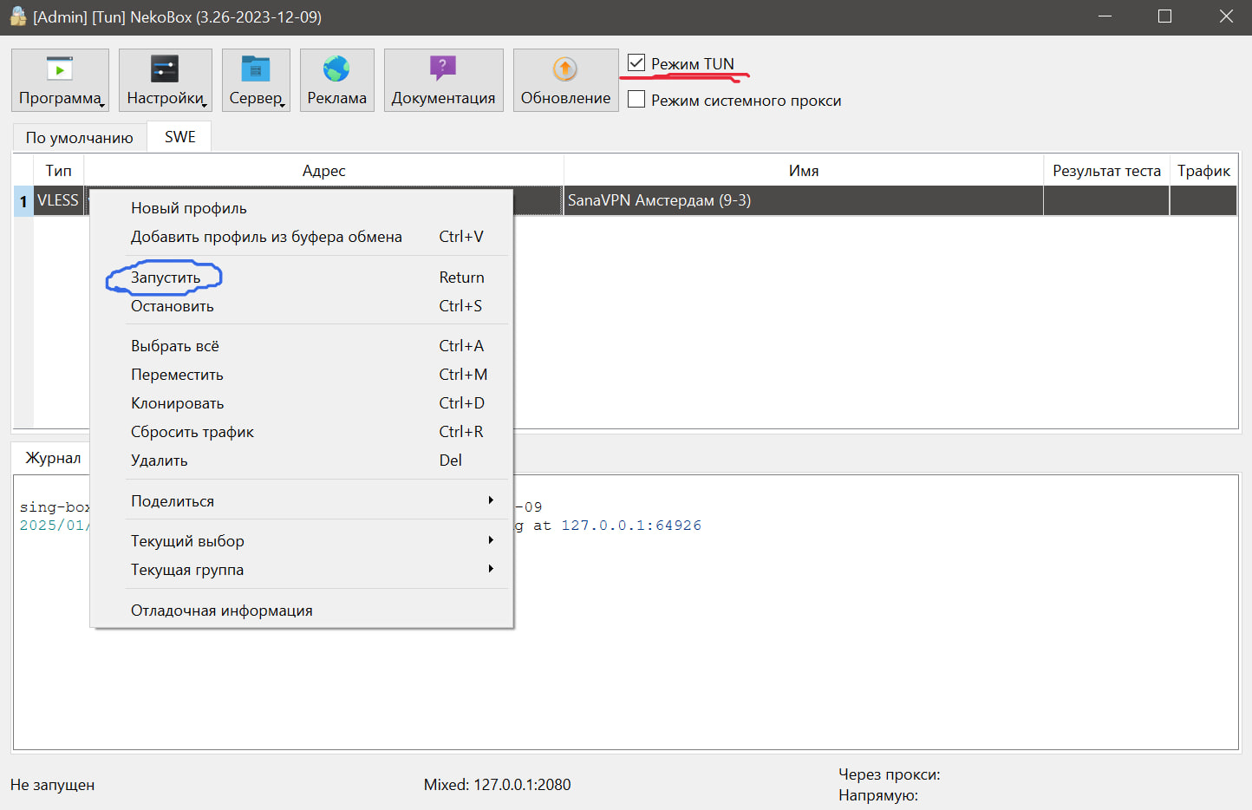The width and height of the screenshot is (1252, 810).
Task: Enable Режим системного прокси checkbox
Action: click(636, 100)
